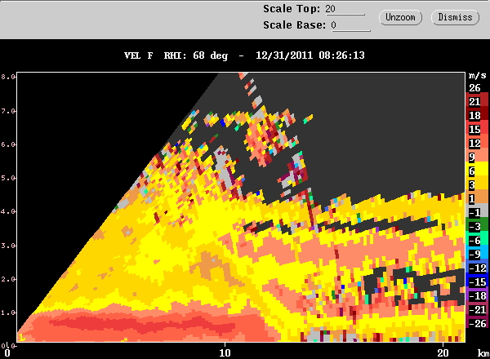Click the 7.0 height axis label

[8, 111]
